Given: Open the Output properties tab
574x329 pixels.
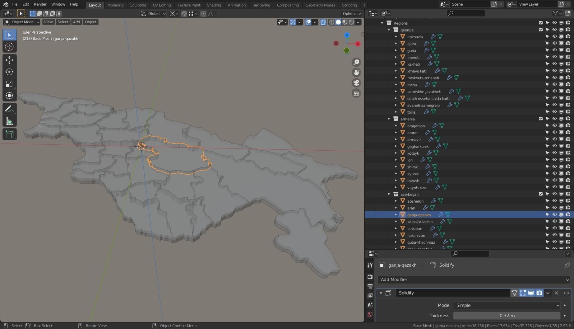Looking at the screenshot, I should point(370,286).
